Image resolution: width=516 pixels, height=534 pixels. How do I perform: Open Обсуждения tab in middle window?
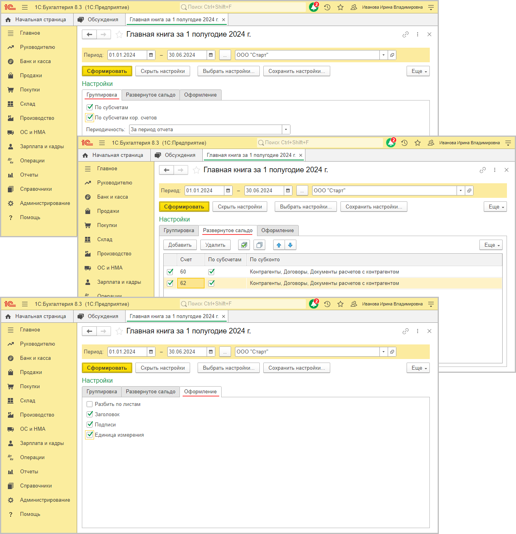[176, 155]
